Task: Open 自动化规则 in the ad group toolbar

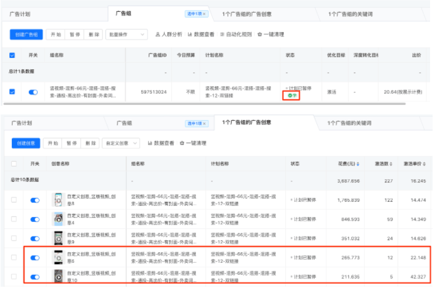Action: point(236,35)
